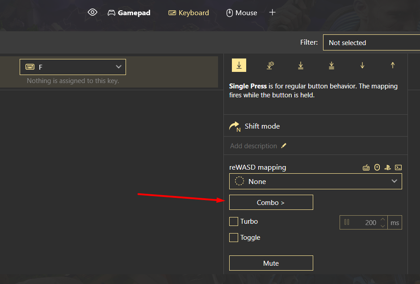The height and width of the screenshot is (284, 420).
Task: Click the mouse filter icon above mapping
Action: coord(377,168)
